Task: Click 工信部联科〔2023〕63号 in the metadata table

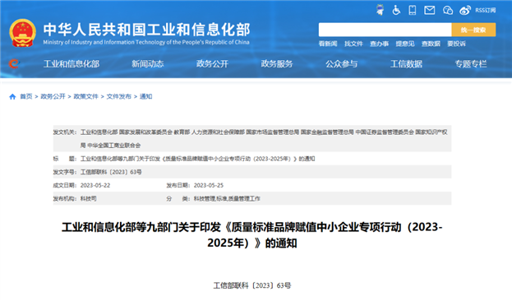Action: [x=111, y=172]
